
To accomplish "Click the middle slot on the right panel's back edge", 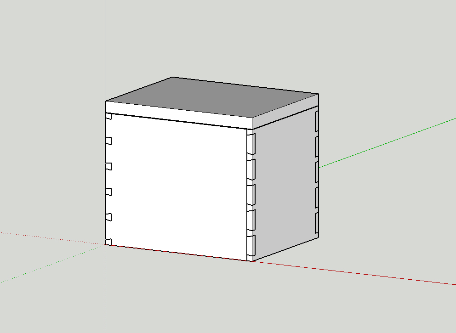I will [317, 171].
